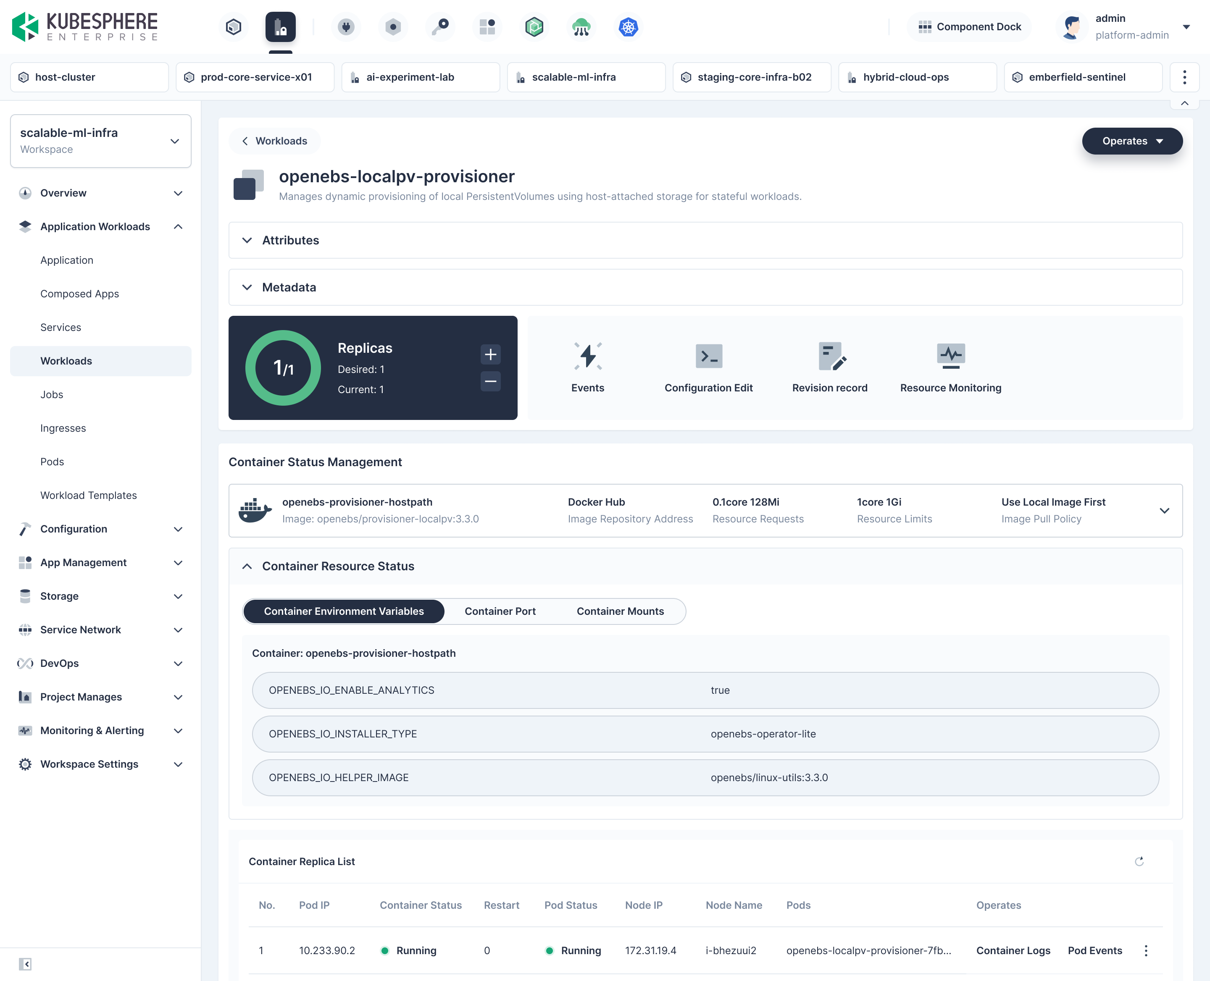This screenshot has height=981, width=1210.
Task: Click the 1/1 replicas ring indicator
Action: point(283,368)
